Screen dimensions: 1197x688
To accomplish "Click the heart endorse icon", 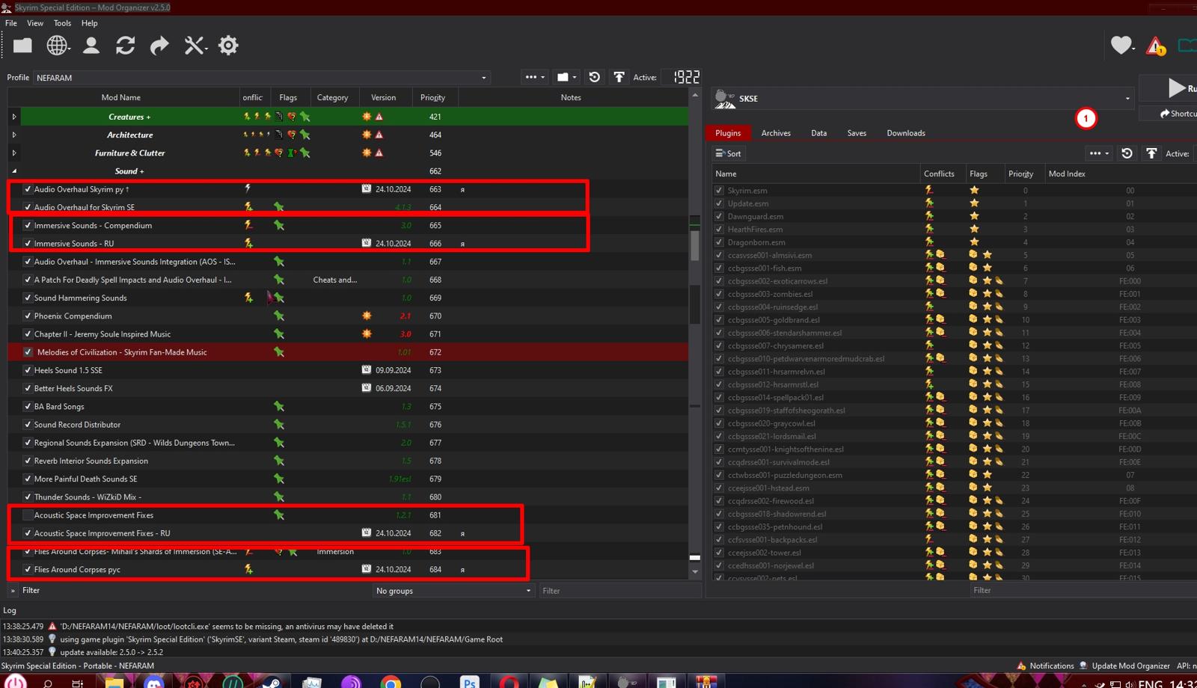I will click(1121, 46).
